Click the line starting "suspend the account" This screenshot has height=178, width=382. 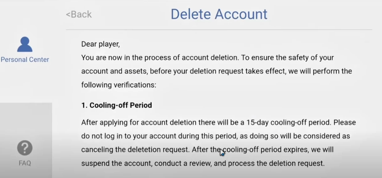[203, 163]
